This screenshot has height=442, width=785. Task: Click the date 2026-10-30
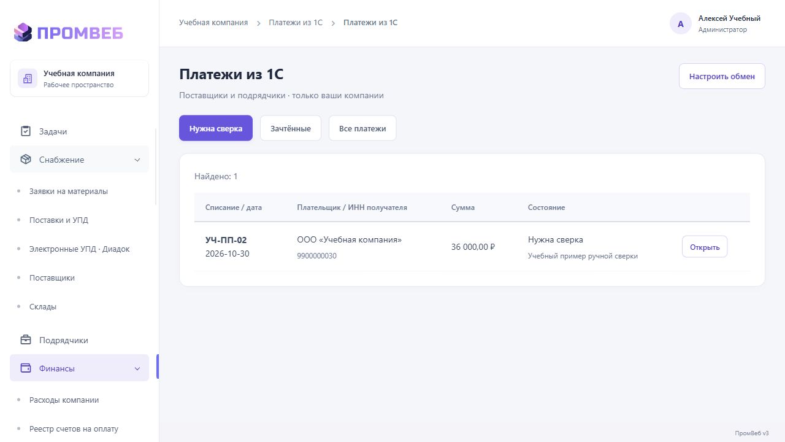[x=228, y=254]
